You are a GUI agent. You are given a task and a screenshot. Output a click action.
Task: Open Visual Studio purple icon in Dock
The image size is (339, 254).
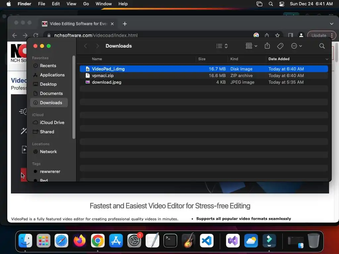pos(233,240)
